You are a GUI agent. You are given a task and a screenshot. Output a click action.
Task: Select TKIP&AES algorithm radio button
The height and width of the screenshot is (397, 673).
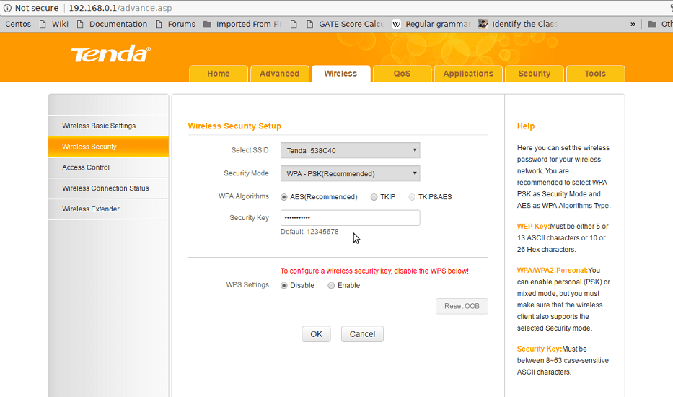[412, 197]
